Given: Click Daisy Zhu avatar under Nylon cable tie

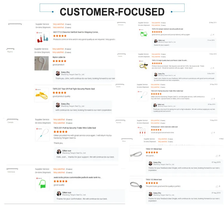Looking at the screenshot, I should point(58,73).
